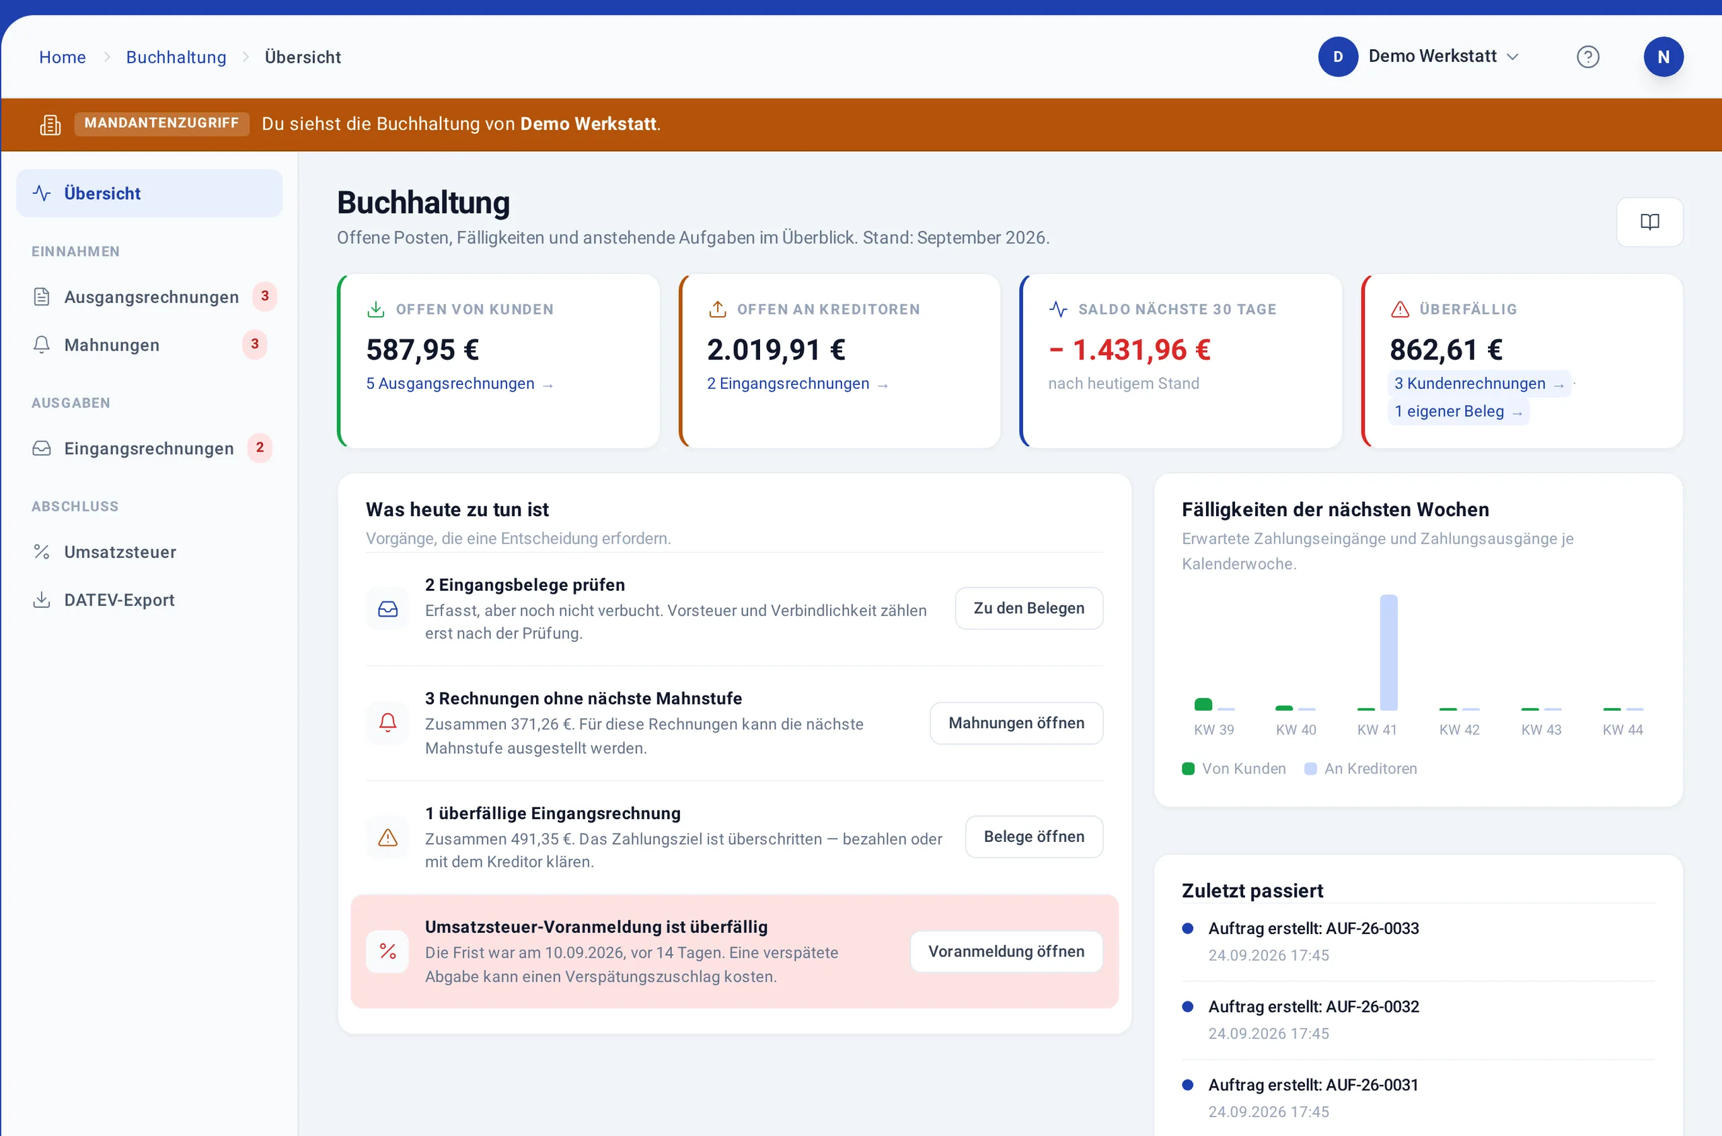Open the 2 Eingangsrechnungen link
This screenshot has height=1136, width=1722.
click(797, 383)
